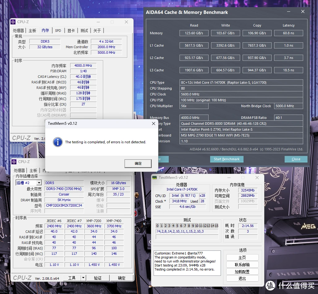This screenshot has height=294, width=318.
Task: Close the TestMem5 completion message dialog
Action: coord(154,124)
